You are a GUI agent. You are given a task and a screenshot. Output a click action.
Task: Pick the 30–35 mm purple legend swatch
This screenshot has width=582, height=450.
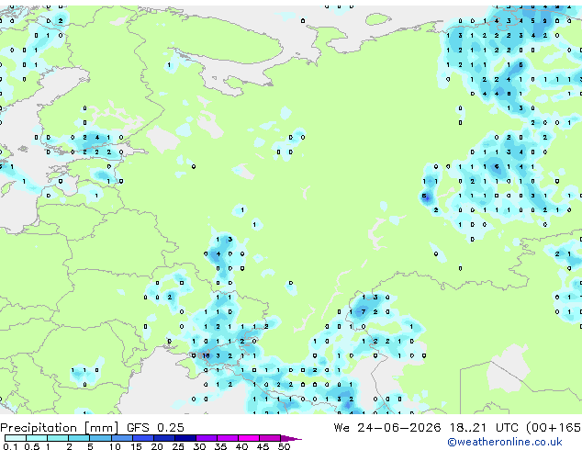tap(207, 438)
